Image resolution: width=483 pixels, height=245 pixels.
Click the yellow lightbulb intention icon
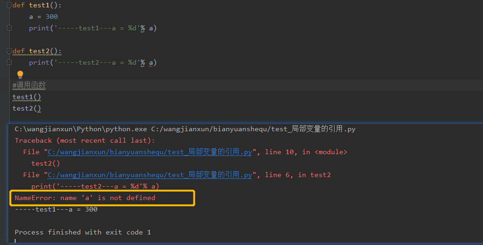click(x=20, y=74)
